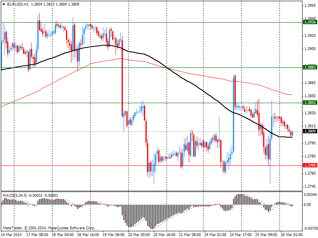The image size is (318, 238).
Task: Select the 1.3883 green price label
Action: (x=310, y=68)
